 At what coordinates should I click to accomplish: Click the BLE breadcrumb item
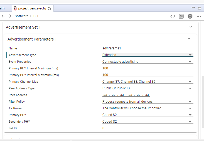coord(36,16)
